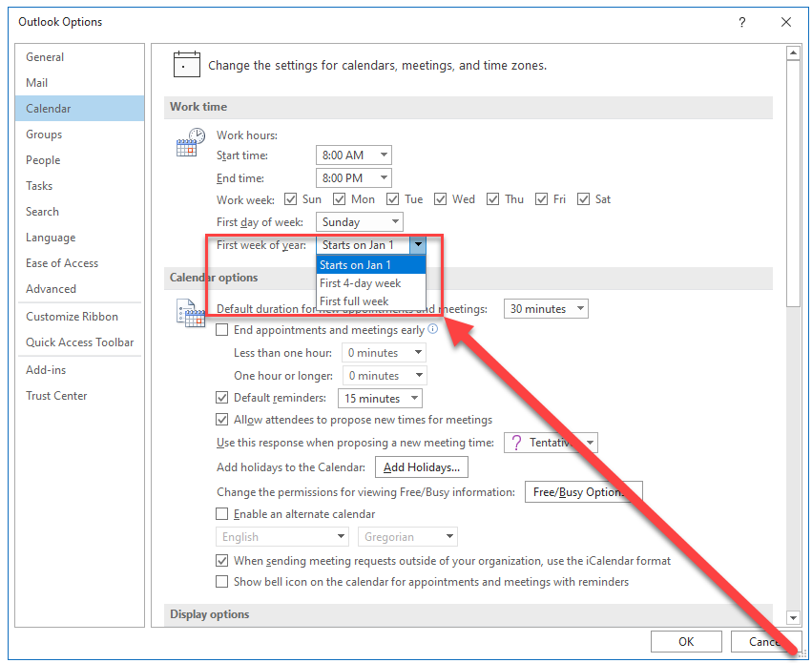812x663 pixels.
Task: Close the Outlook Options dialog
Action: [x=786, y=22]
